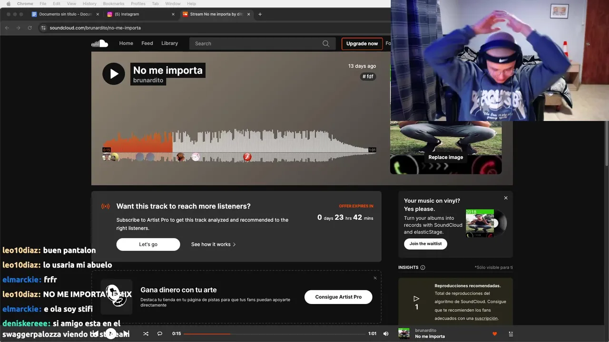Click the Upgrade now button
The width and height of the screenshot is (609, 342).
(362, 44)
